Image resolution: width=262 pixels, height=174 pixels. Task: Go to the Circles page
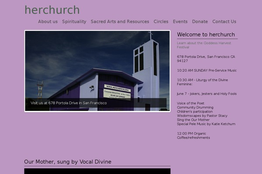click(x=161, y=22)
